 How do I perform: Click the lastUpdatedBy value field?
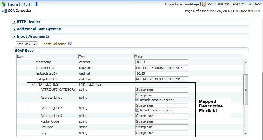pos(162,73)
